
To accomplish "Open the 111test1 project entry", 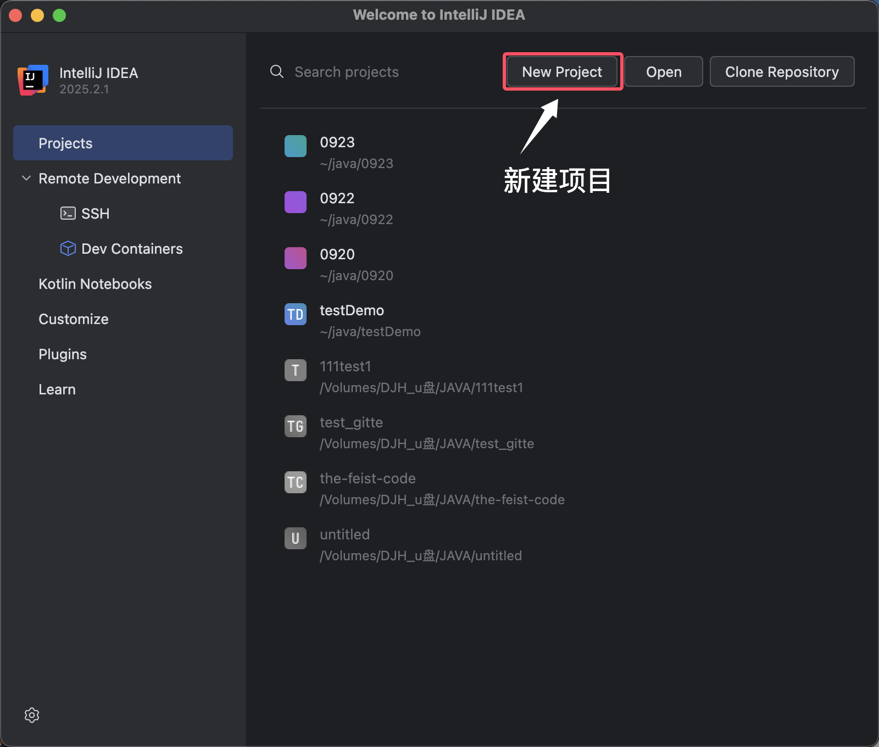I will point(345,366).
